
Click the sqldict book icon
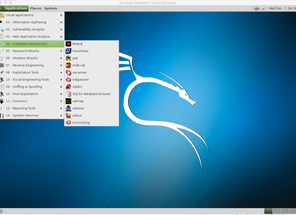coord(68,87)
